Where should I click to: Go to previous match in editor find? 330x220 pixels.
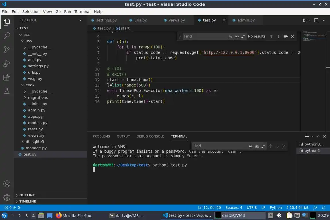(272, 36)
